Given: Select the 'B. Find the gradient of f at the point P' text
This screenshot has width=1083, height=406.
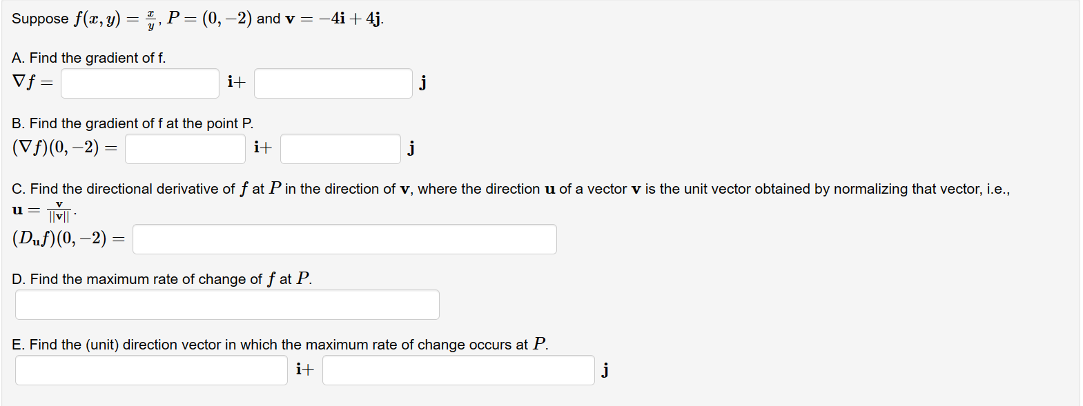Looking at the screenshot, I should tap(133, 123).
